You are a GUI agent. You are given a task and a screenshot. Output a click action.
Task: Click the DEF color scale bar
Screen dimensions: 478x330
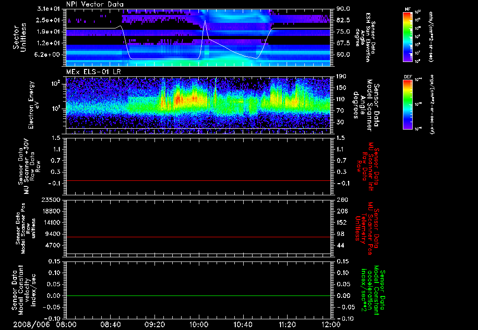point(407,103)
